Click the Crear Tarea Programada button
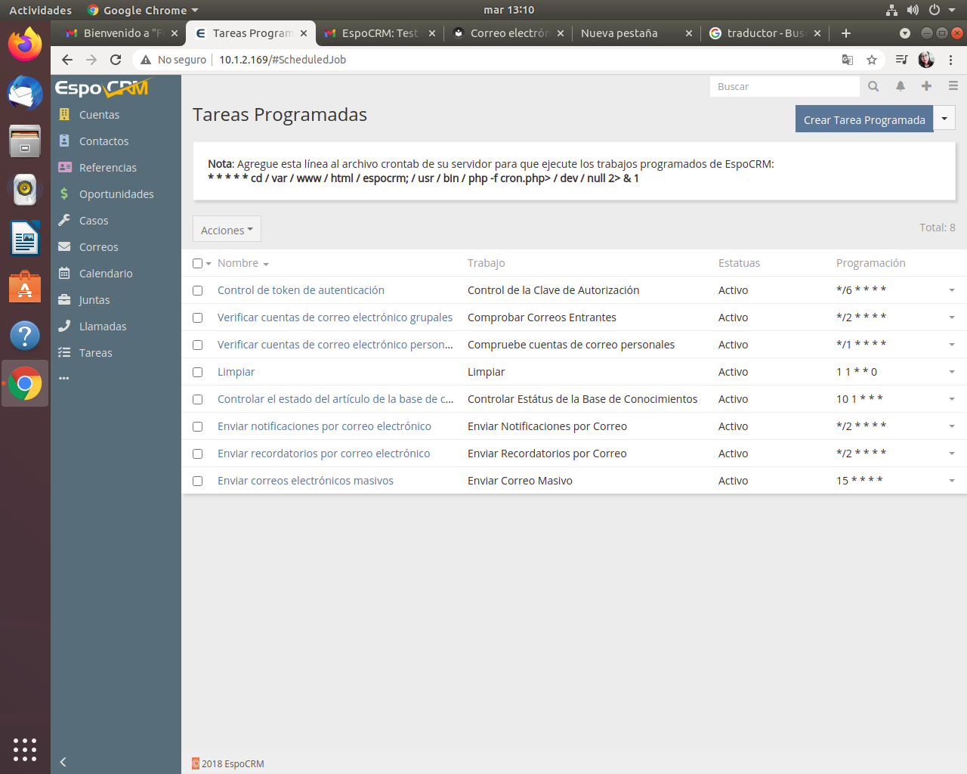Screen dimensions: 967x774 tap(864, 119)
